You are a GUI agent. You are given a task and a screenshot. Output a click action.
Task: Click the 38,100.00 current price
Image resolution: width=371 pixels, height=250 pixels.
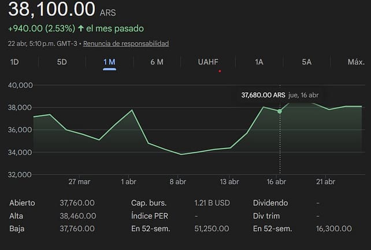52,9
